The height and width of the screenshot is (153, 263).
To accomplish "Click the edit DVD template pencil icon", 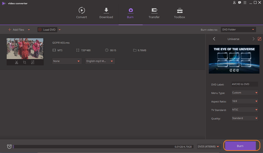I will (260, 39).
